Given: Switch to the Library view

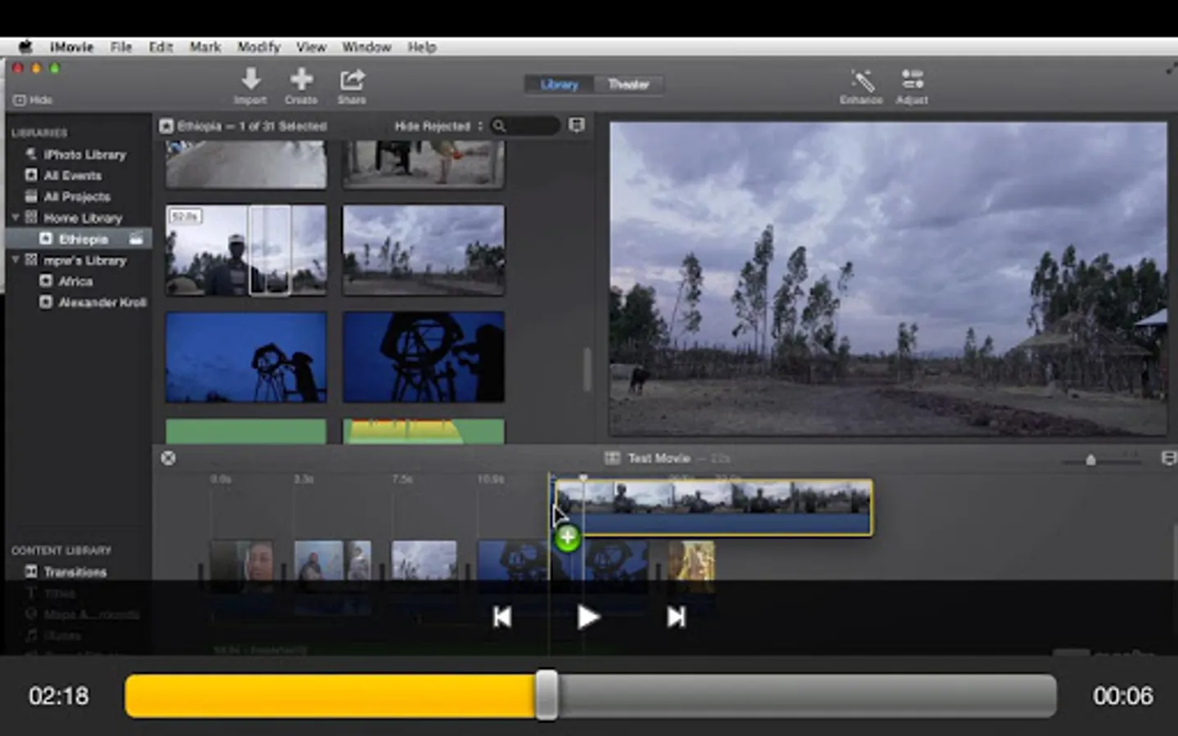Looking at the screenshot, I should click(560, 84).
